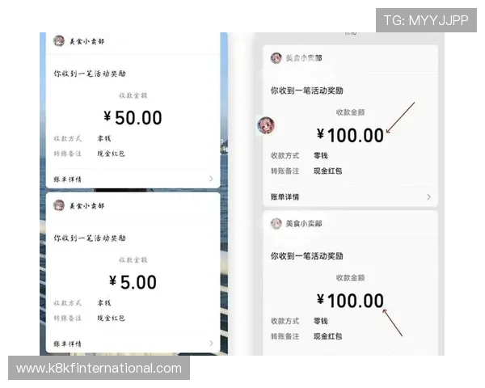
Task: Select 现金红包 in the first ¥100.00 card
Action: pyautogui.click(x=328, y=171)
